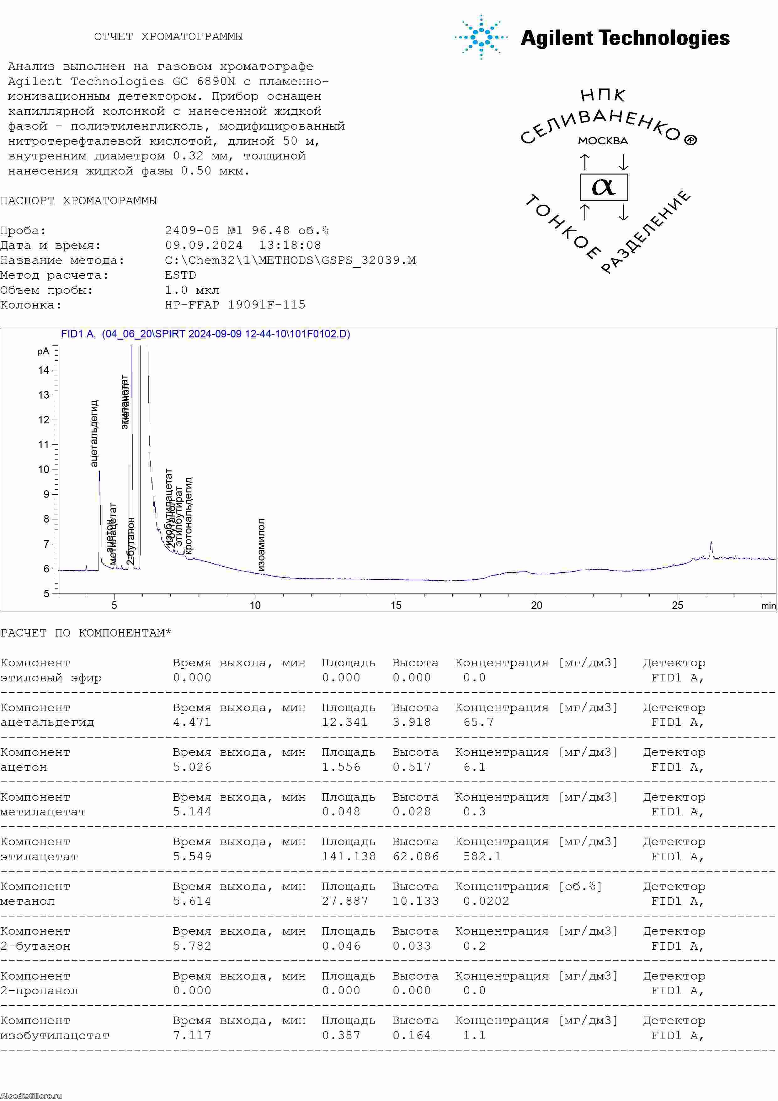This screenshot has width=778, height=1101.
Task: Click acetone area '1.556'
Action: [341, 767]
